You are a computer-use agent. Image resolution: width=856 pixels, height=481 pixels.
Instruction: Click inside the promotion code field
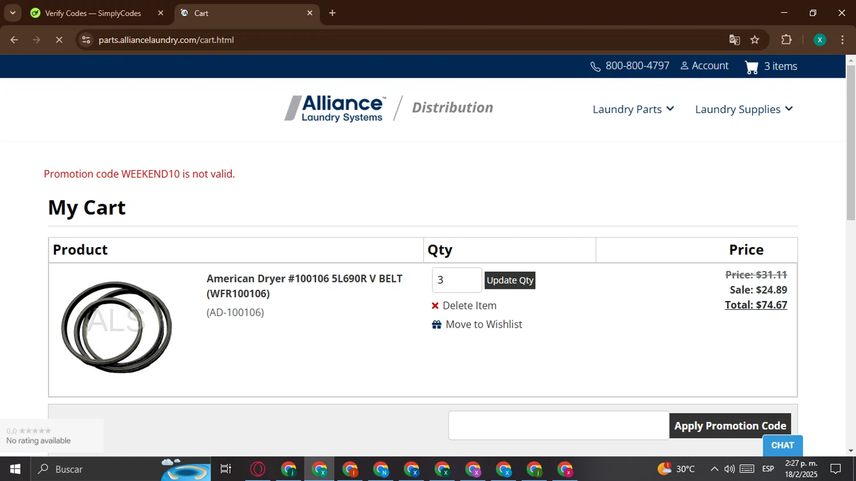[559, 426]
